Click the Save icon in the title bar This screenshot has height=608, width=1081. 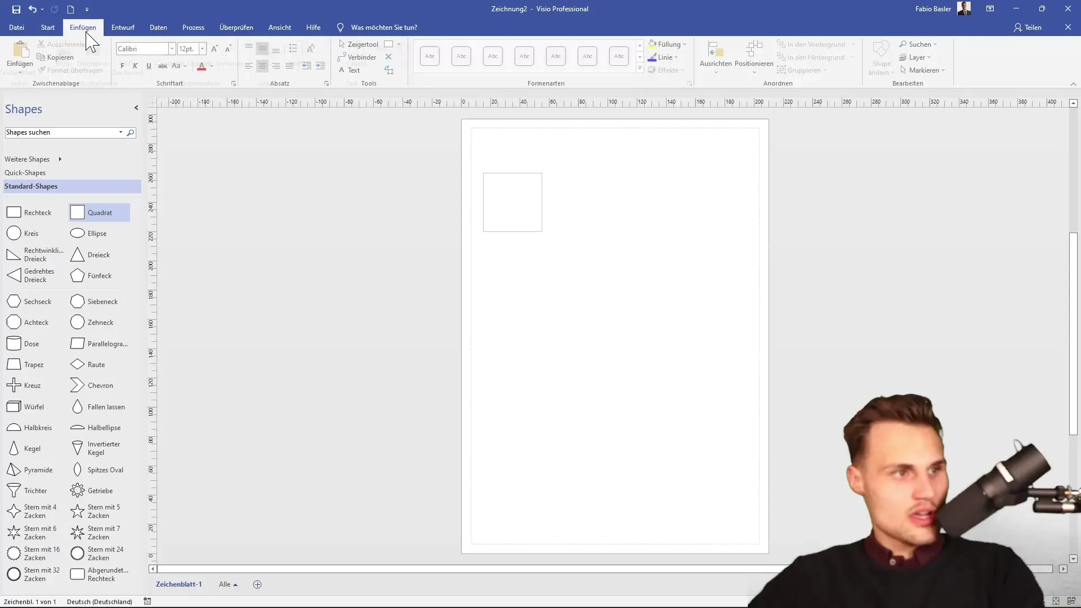pos(16,9)
